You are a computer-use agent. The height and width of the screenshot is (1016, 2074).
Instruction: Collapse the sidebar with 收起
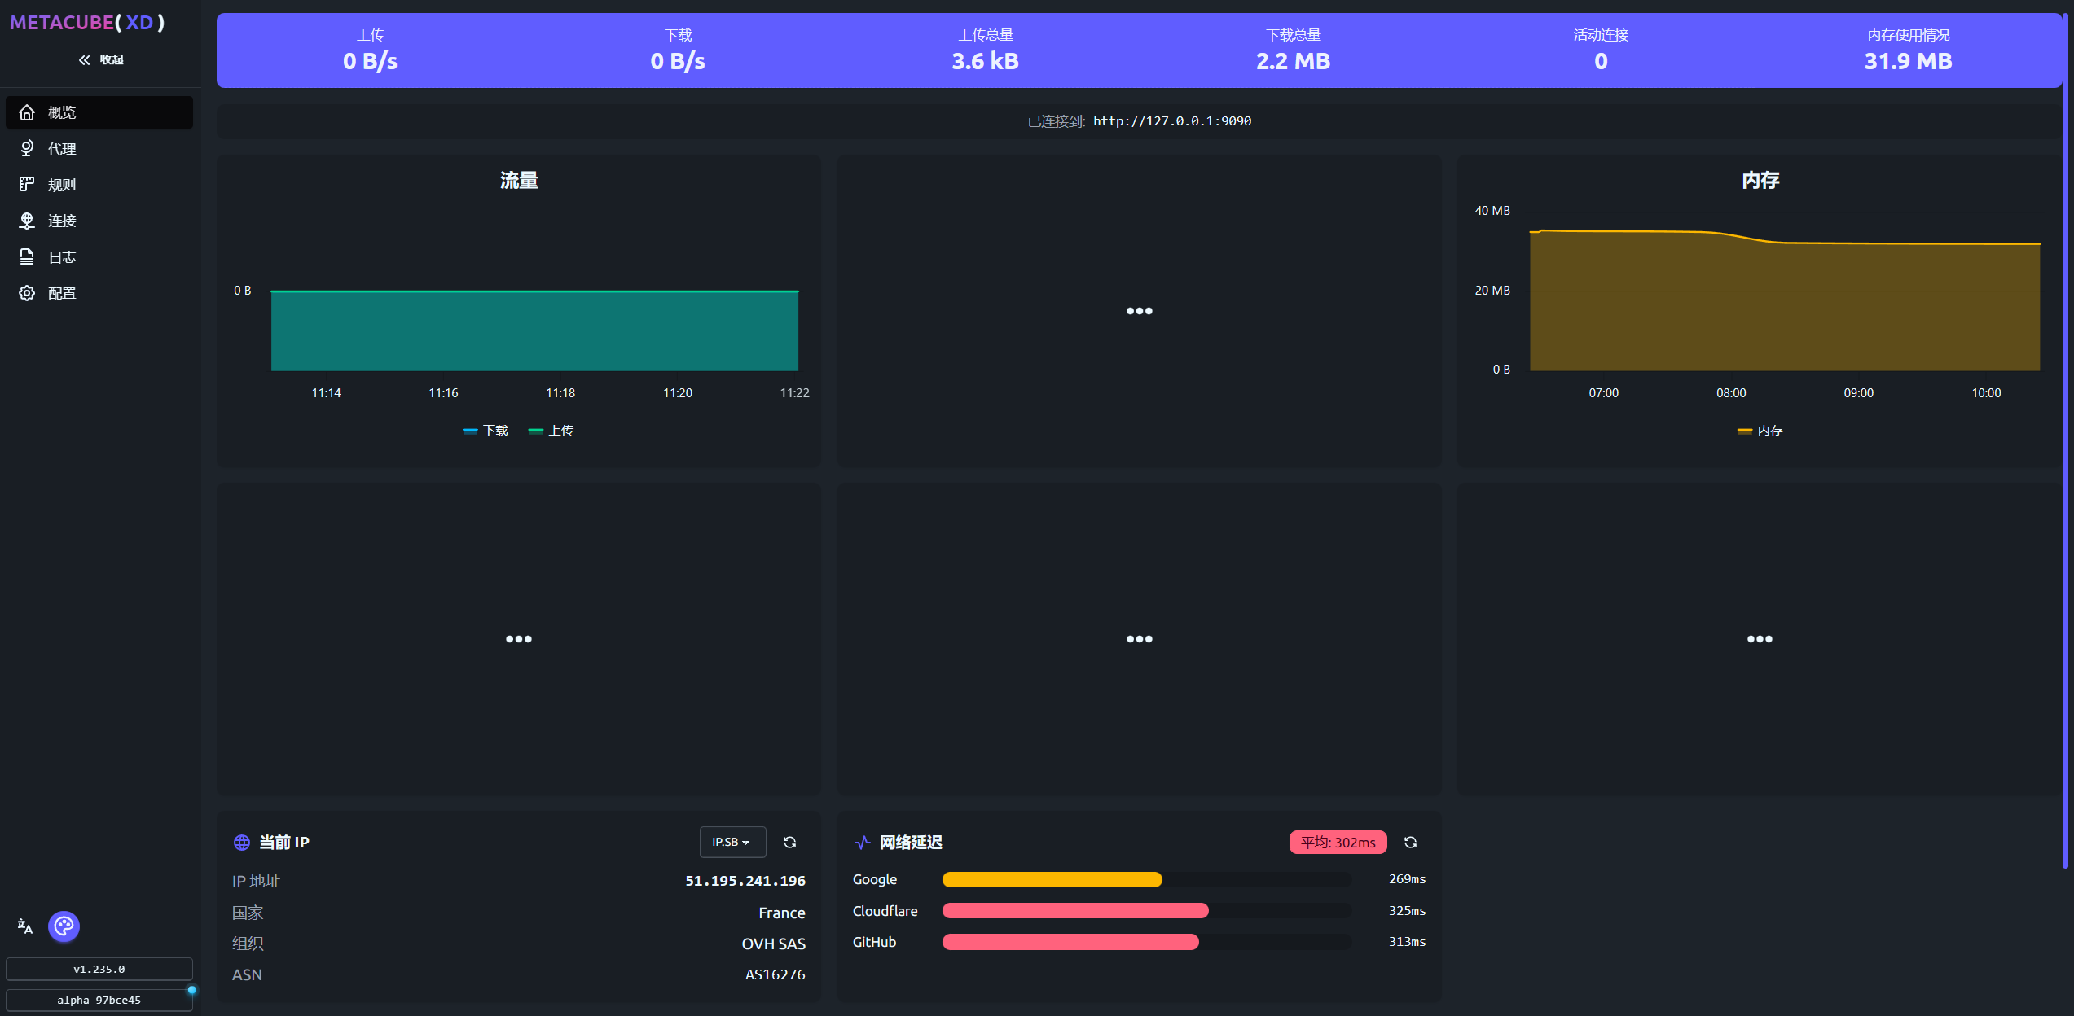coord(100,59)
